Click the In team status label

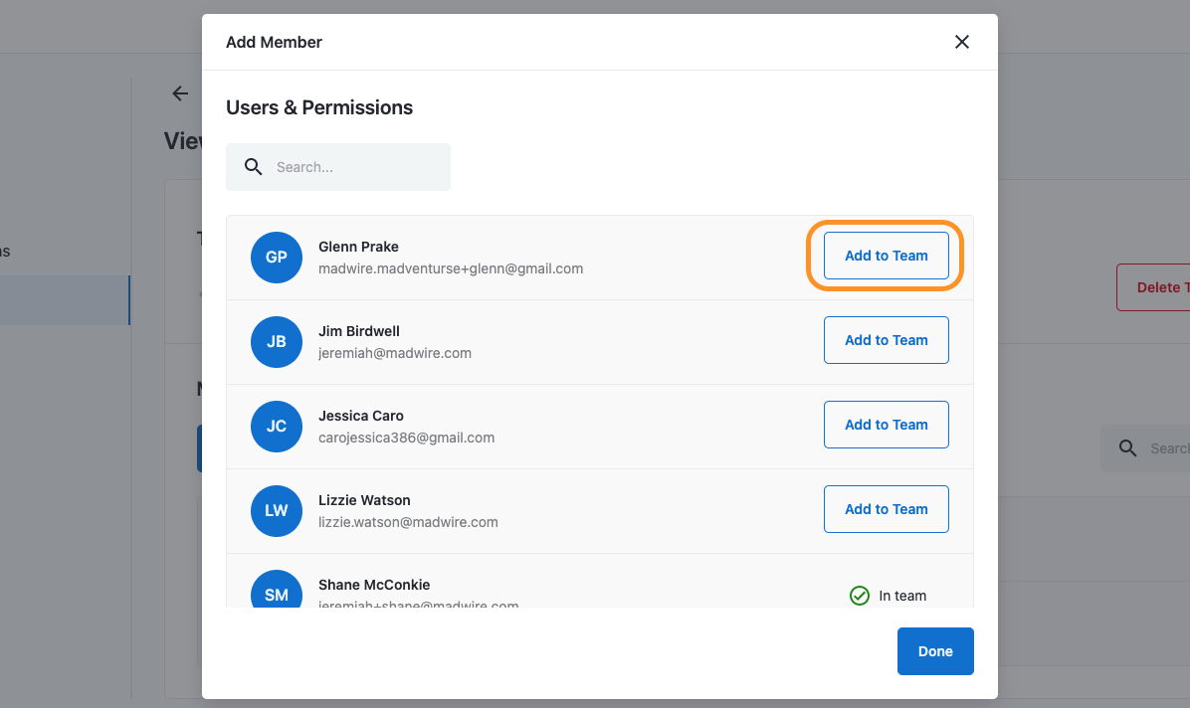(902, 596)
